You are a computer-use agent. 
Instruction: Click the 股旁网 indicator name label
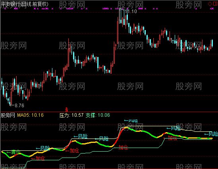pyautogui.click(x=8, y=115)
